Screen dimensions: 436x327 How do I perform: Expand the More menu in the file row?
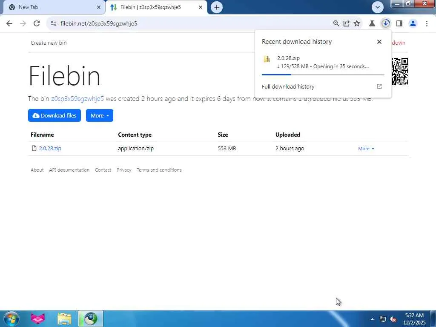[366, 149]
